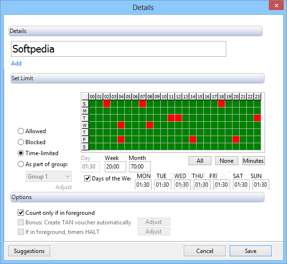Click the Minutes button
The height and width of the screenshot is (264, 287).
[254, 161]
